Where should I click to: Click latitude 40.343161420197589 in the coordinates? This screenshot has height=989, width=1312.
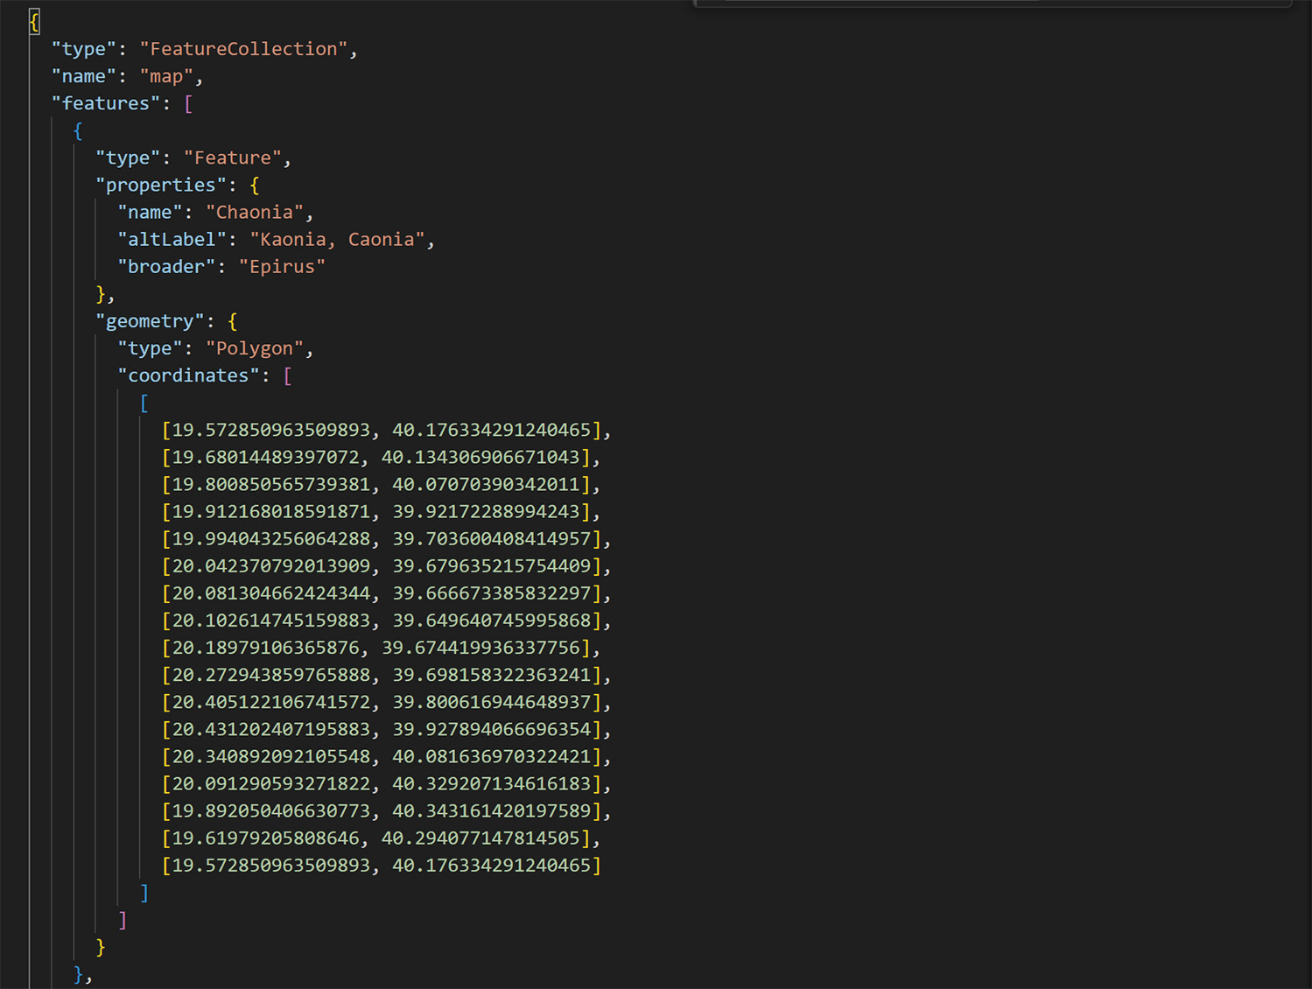tap(492, 810)
